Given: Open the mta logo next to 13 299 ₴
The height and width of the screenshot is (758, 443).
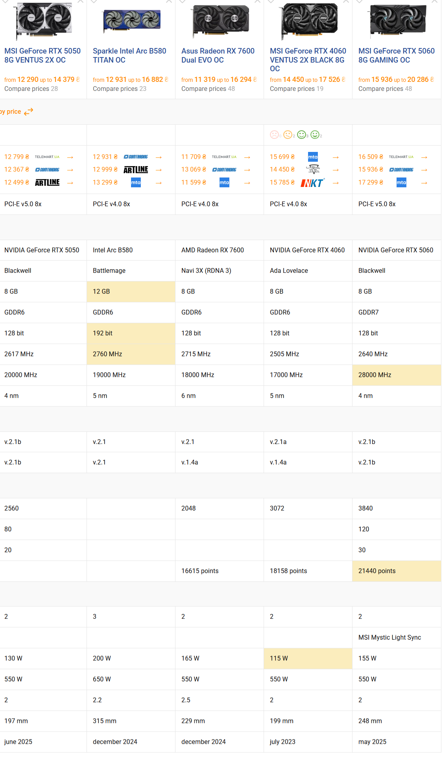Looking at the screenshot, I should coord(136,183).
